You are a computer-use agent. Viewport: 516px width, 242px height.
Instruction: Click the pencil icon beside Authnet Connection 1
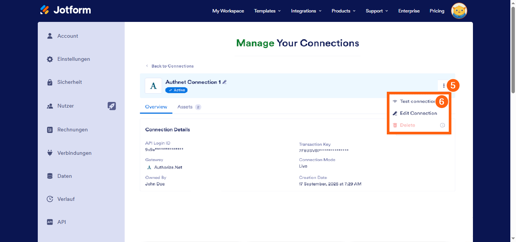tap(225, 82)
